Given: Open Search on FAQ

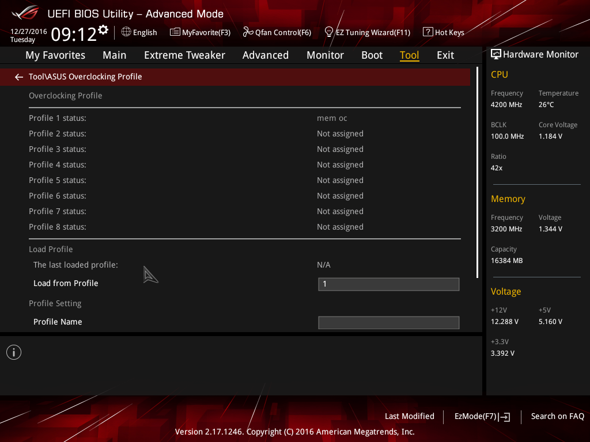Looking at the screenshot, I should point(557,417).
